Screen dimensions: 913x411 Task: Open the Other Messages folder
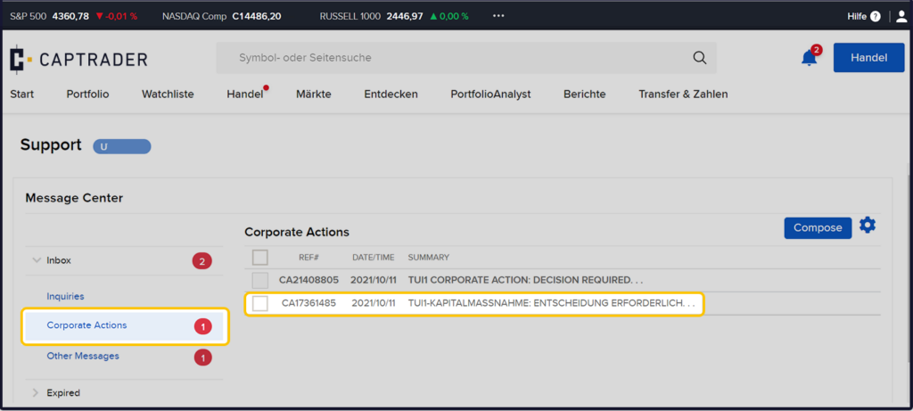[x=83, y=356]
